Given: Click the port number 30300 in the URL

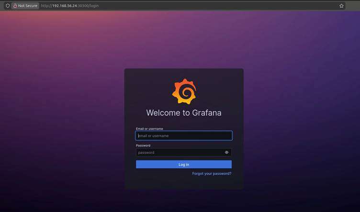Looking at the screenshot, I should (83, 6).
